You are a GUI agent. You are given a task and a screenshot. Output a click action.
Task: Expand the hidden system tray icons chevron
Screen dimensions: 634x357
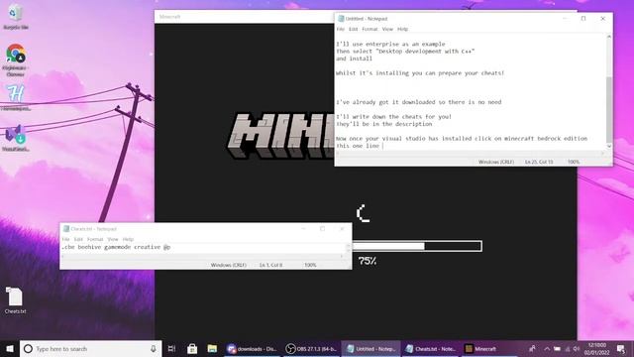point(547,348)
